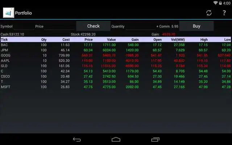Select the Low column header
This screenshot has height=145, width=232.
pyautogui.click(x=227, y=40)
